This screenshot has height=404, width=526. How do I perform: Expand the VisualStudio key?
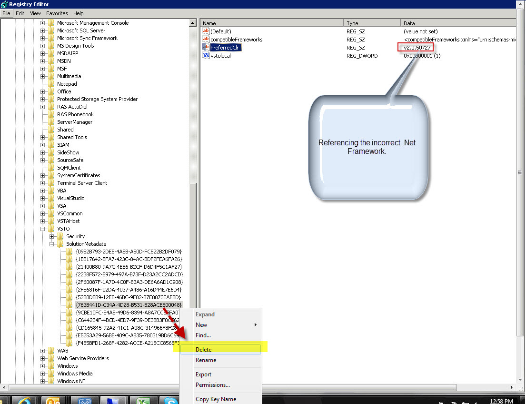(42, 199)
